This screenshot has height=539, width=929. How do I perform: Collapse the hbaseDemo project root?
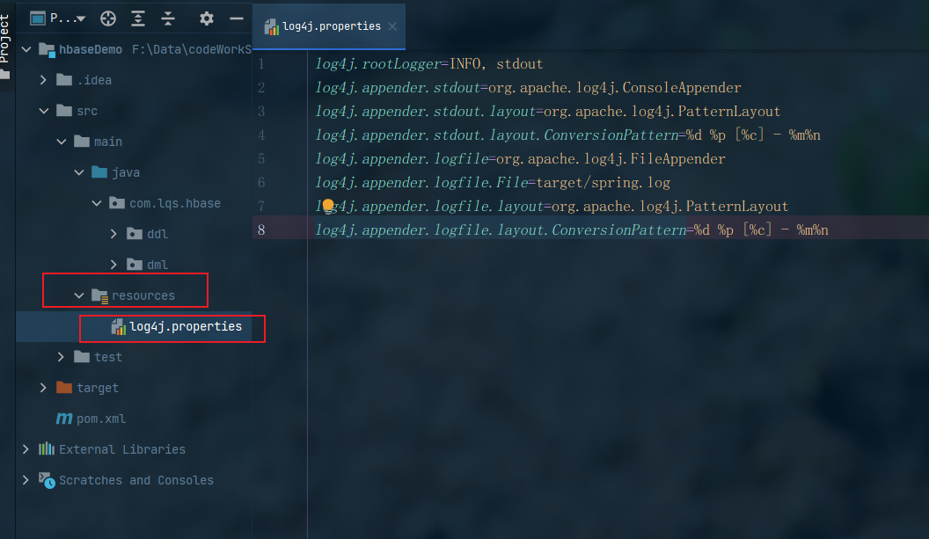click(x=26, y=49)
